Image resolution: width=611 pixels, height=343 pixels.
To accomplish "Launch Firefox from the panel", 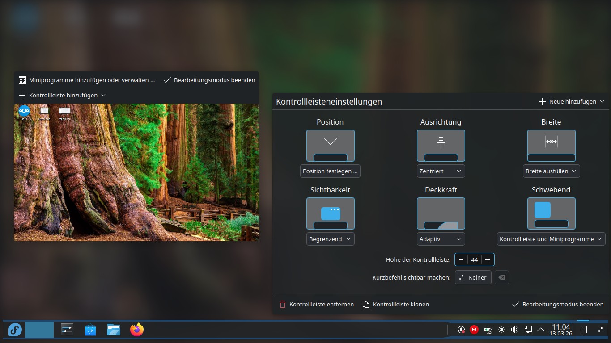I will point(137,330).
